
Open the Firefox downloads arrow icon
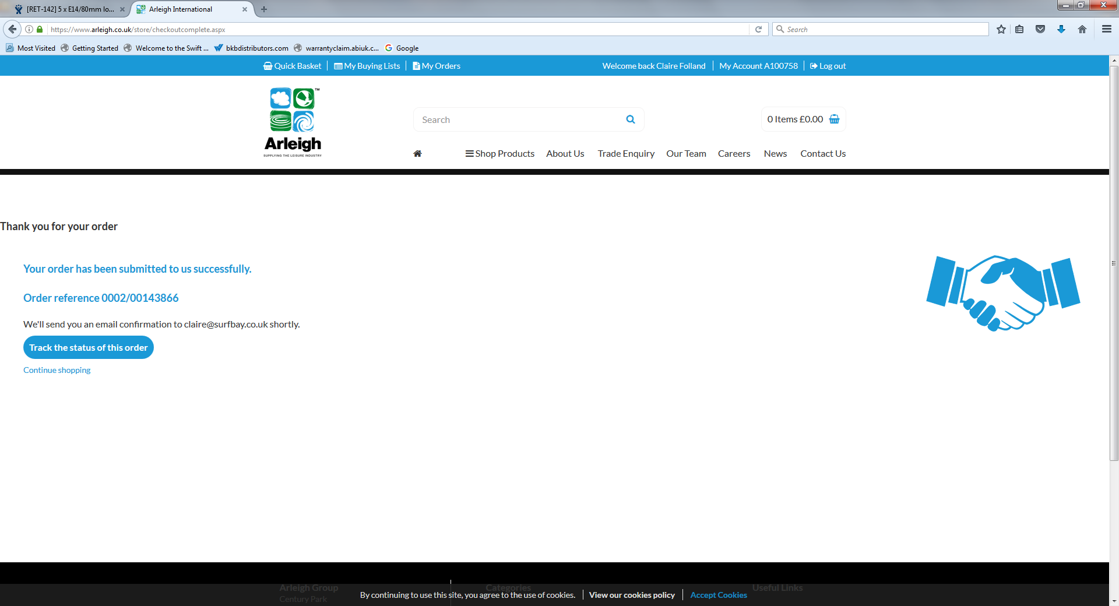click(x=1061, y=29)
